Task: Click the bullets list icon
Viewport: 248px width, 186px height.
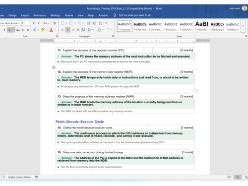Action: click(x=62, y=23)
